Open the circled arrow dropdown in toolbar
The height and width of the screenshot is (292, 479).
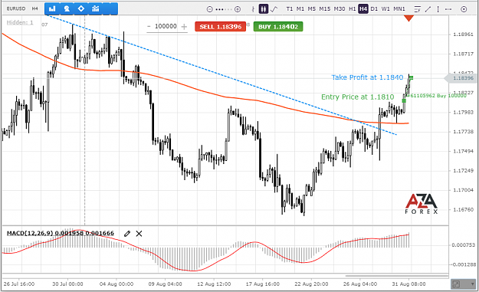coord(464,9)
